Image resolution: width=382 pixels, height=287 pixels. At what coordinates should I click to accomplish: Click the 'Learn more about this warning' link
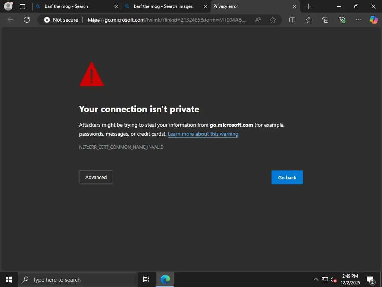[x=203, y=134]
